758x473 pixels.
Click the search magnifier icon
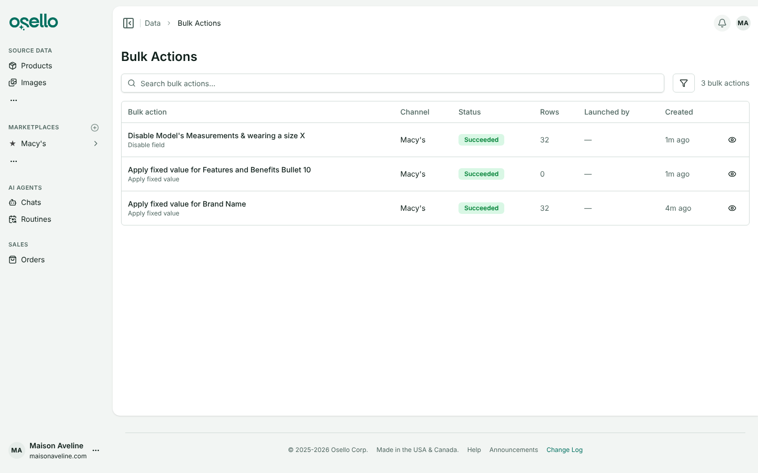coord(132,83)
